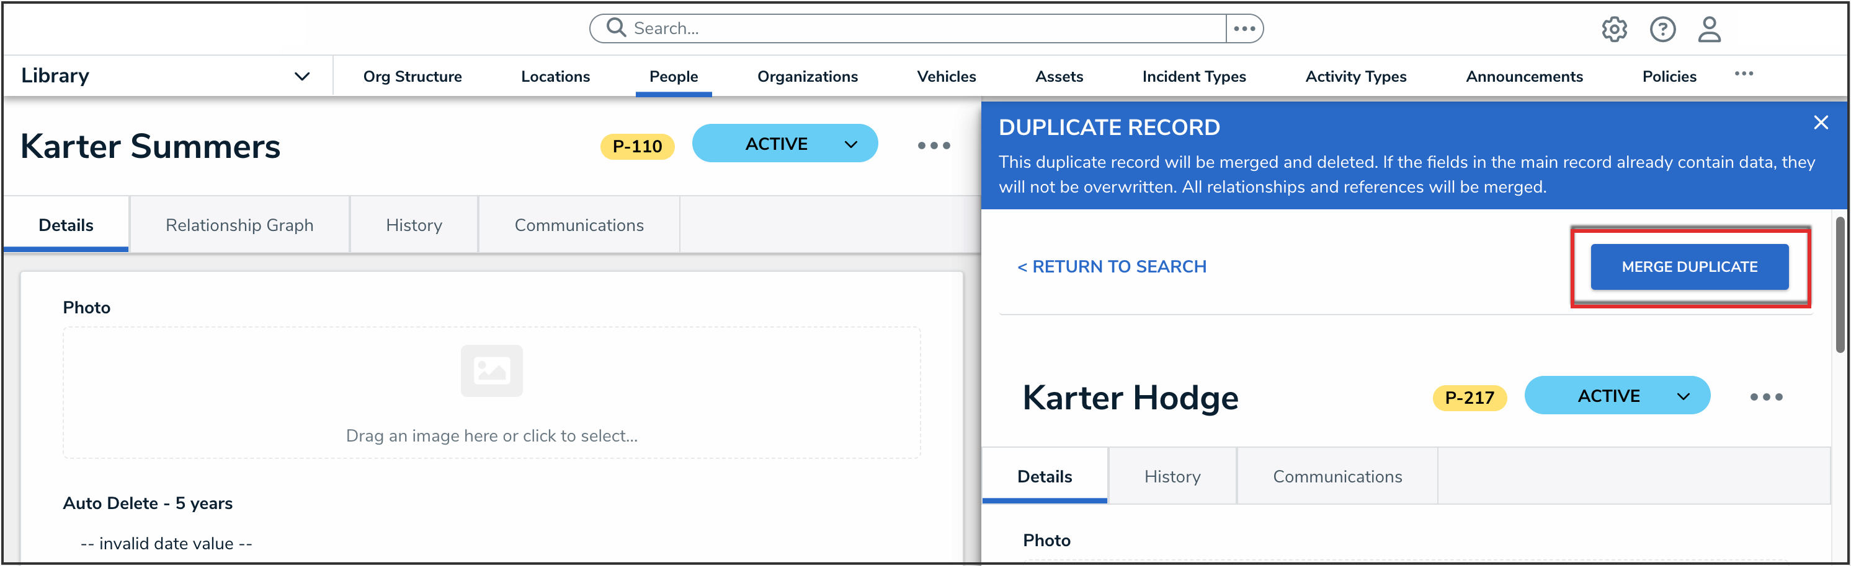Open the Relationship Graph tab
Image resolution: width=1851 pixels, height=566 pixels.
coord(239,225)
